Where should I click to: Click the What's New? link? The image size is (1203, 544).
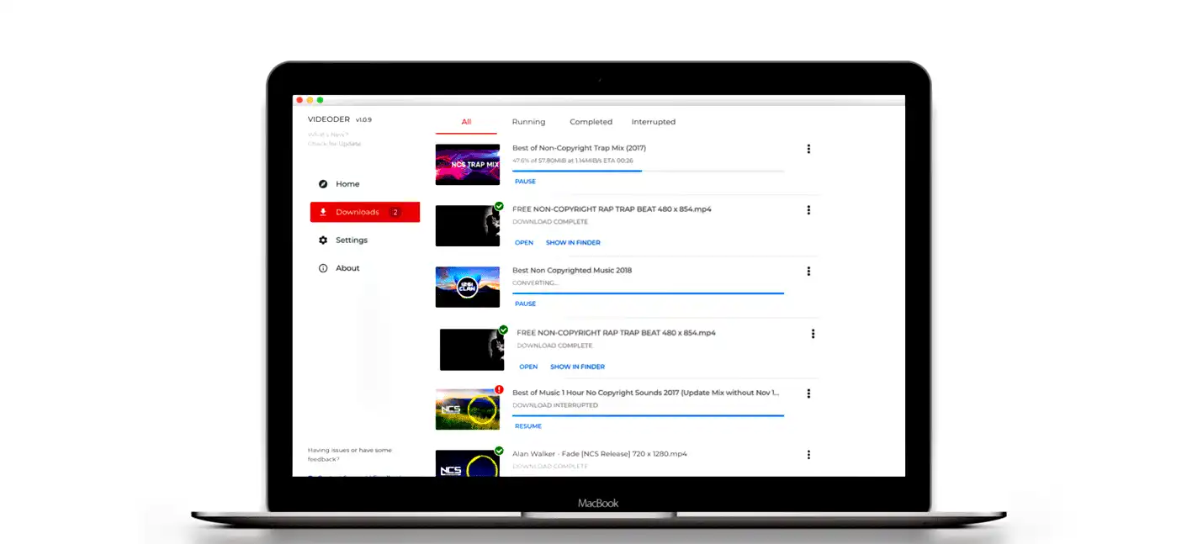(327, 135)
